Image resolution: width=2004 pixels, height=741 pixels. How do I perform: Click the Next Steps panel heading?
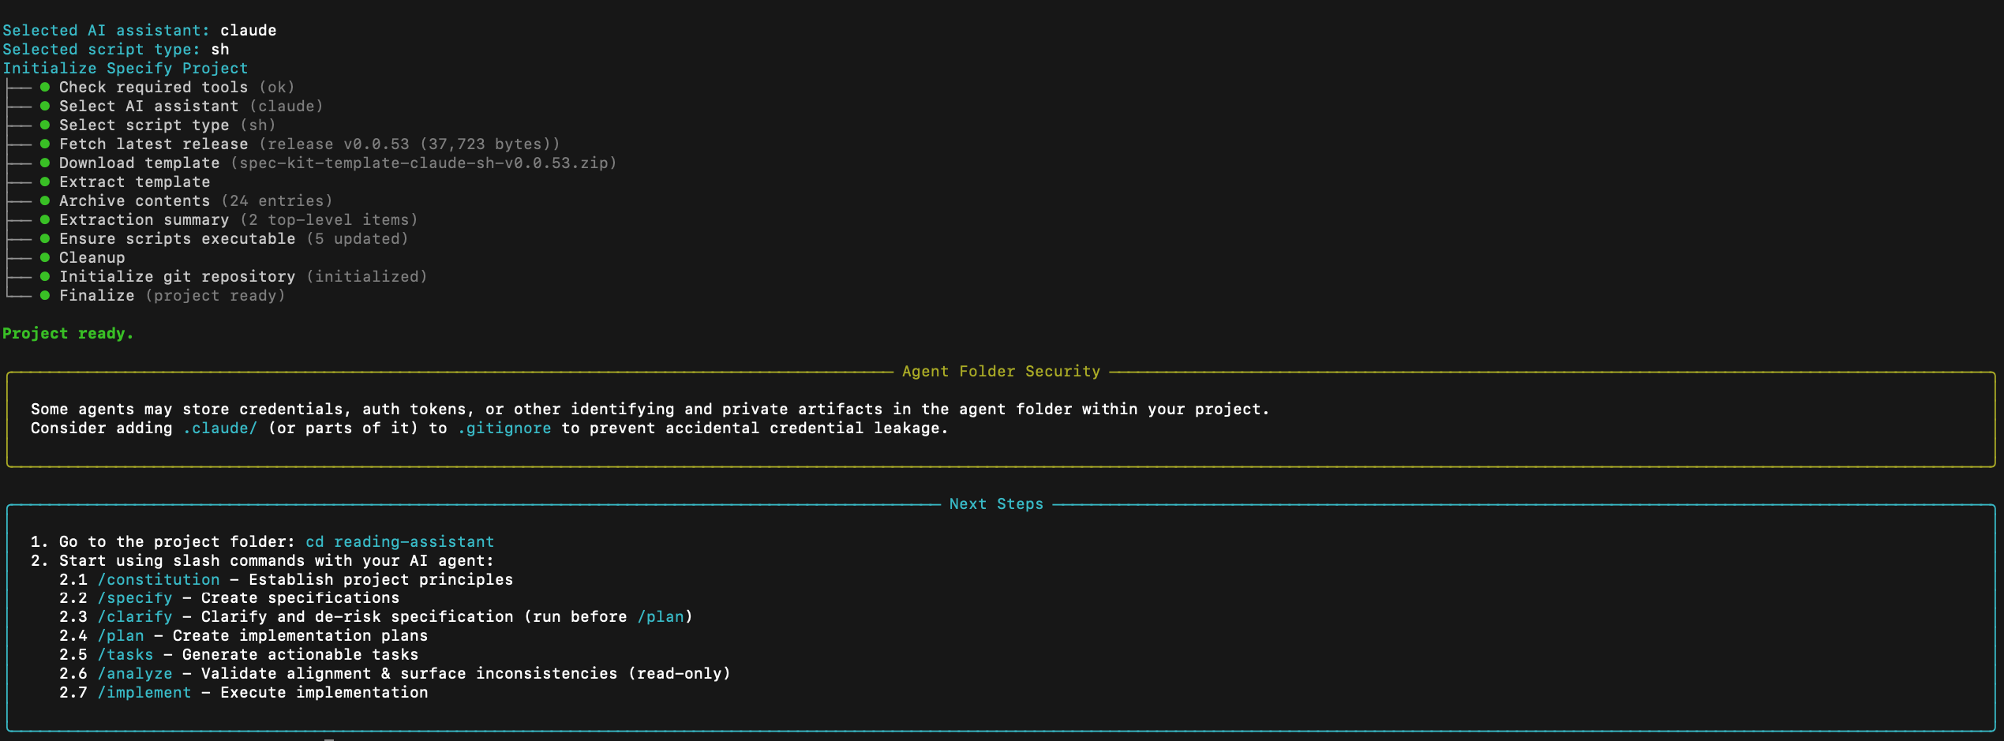click(x=996, y=503)
